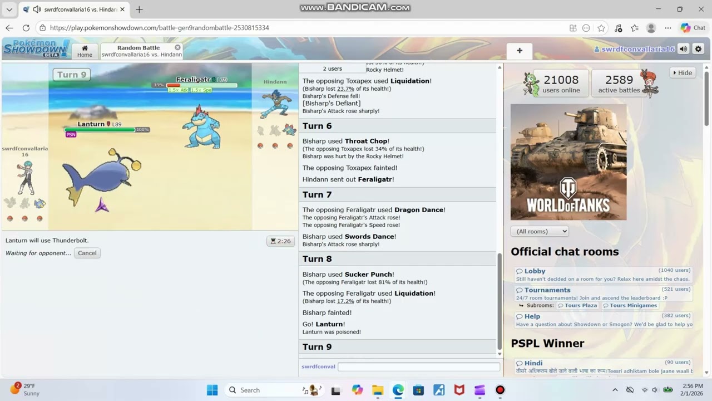Click Lanturn's green 100% health bar
This screenshot has width=712, height=401.
pos(100,130)
